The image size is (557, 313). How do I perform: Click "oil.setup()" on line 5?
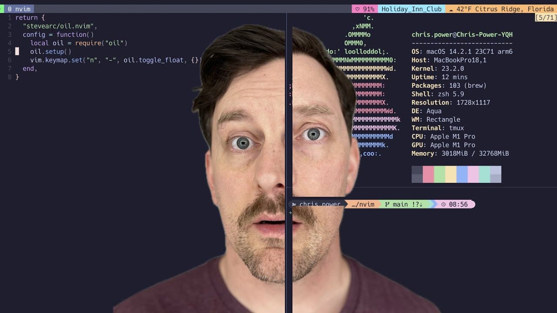click(x=50, y=52)
